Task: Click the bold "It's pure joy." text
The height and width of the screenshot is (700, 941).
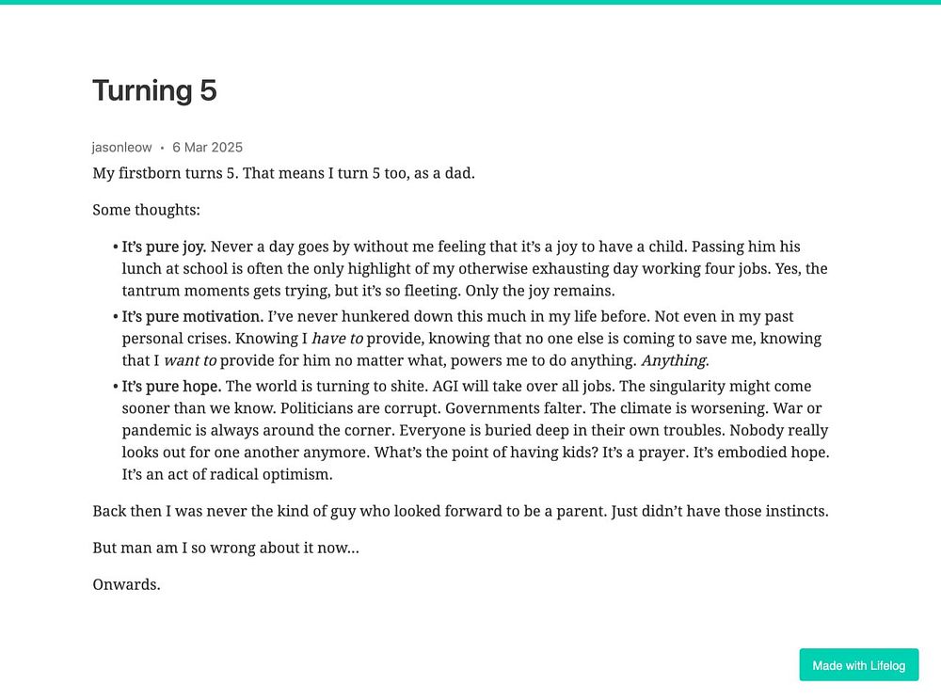Action: [x=164, y=247]
